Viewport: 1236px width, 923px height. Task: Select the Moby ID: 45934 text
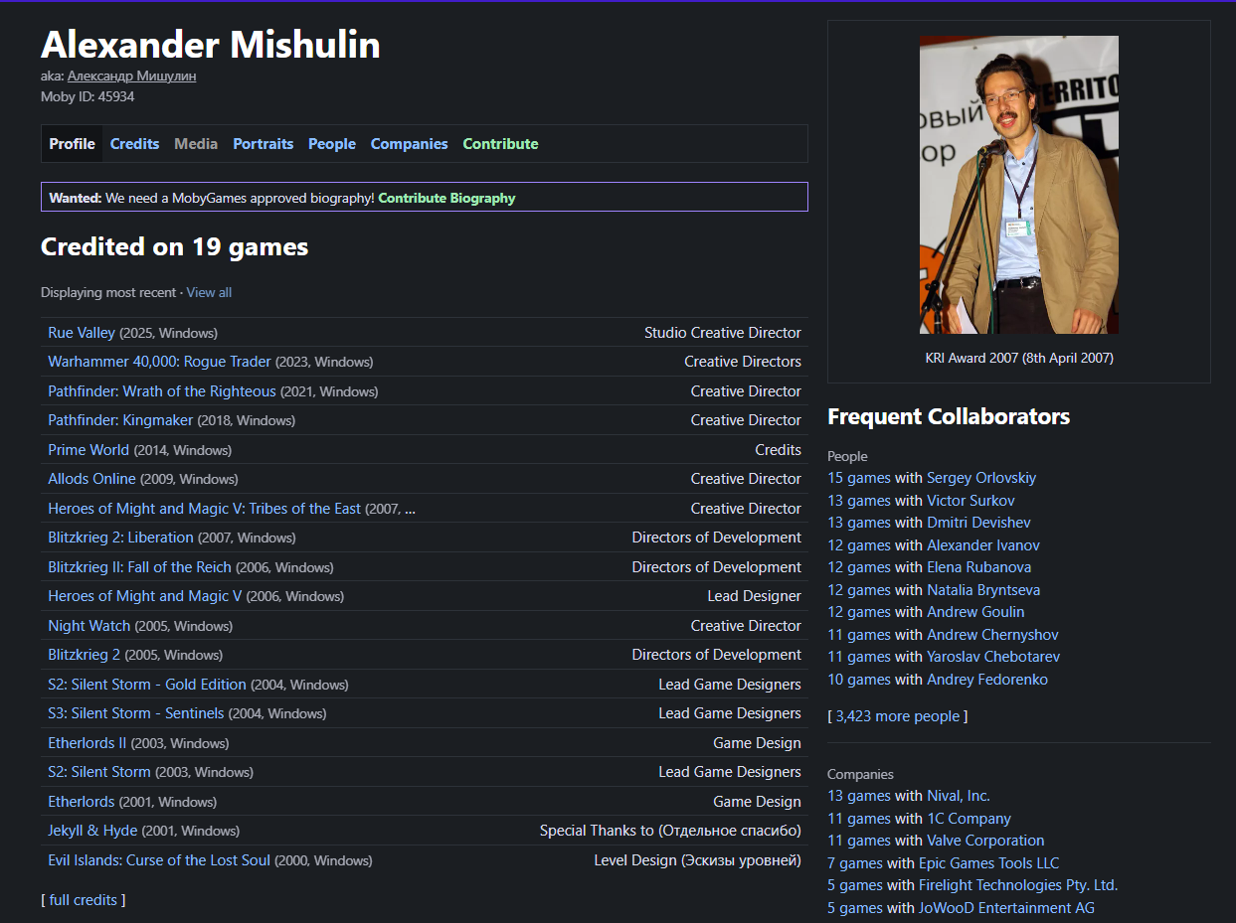click(x=88, y=96)
